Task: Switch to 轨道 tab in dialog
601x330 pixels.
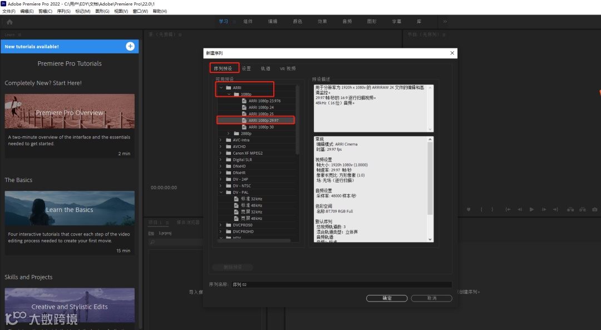Action: (265, 68)
